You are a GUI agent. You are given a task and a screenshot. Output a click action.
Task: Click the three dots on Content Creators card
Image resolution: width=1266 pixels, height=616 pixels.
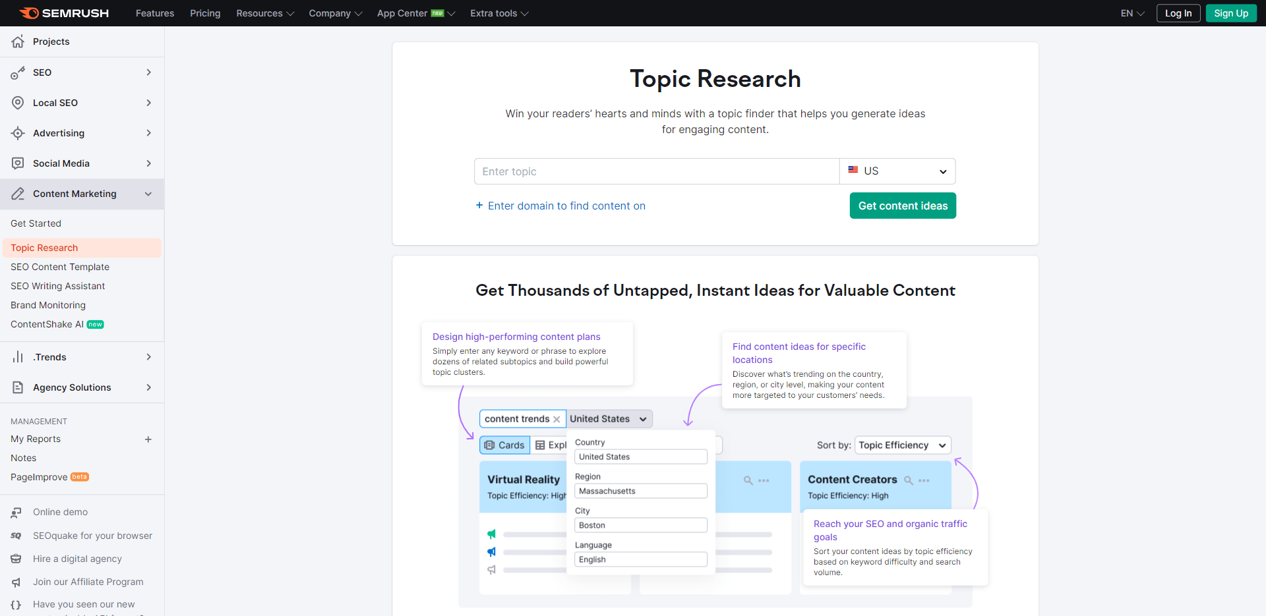924,480
